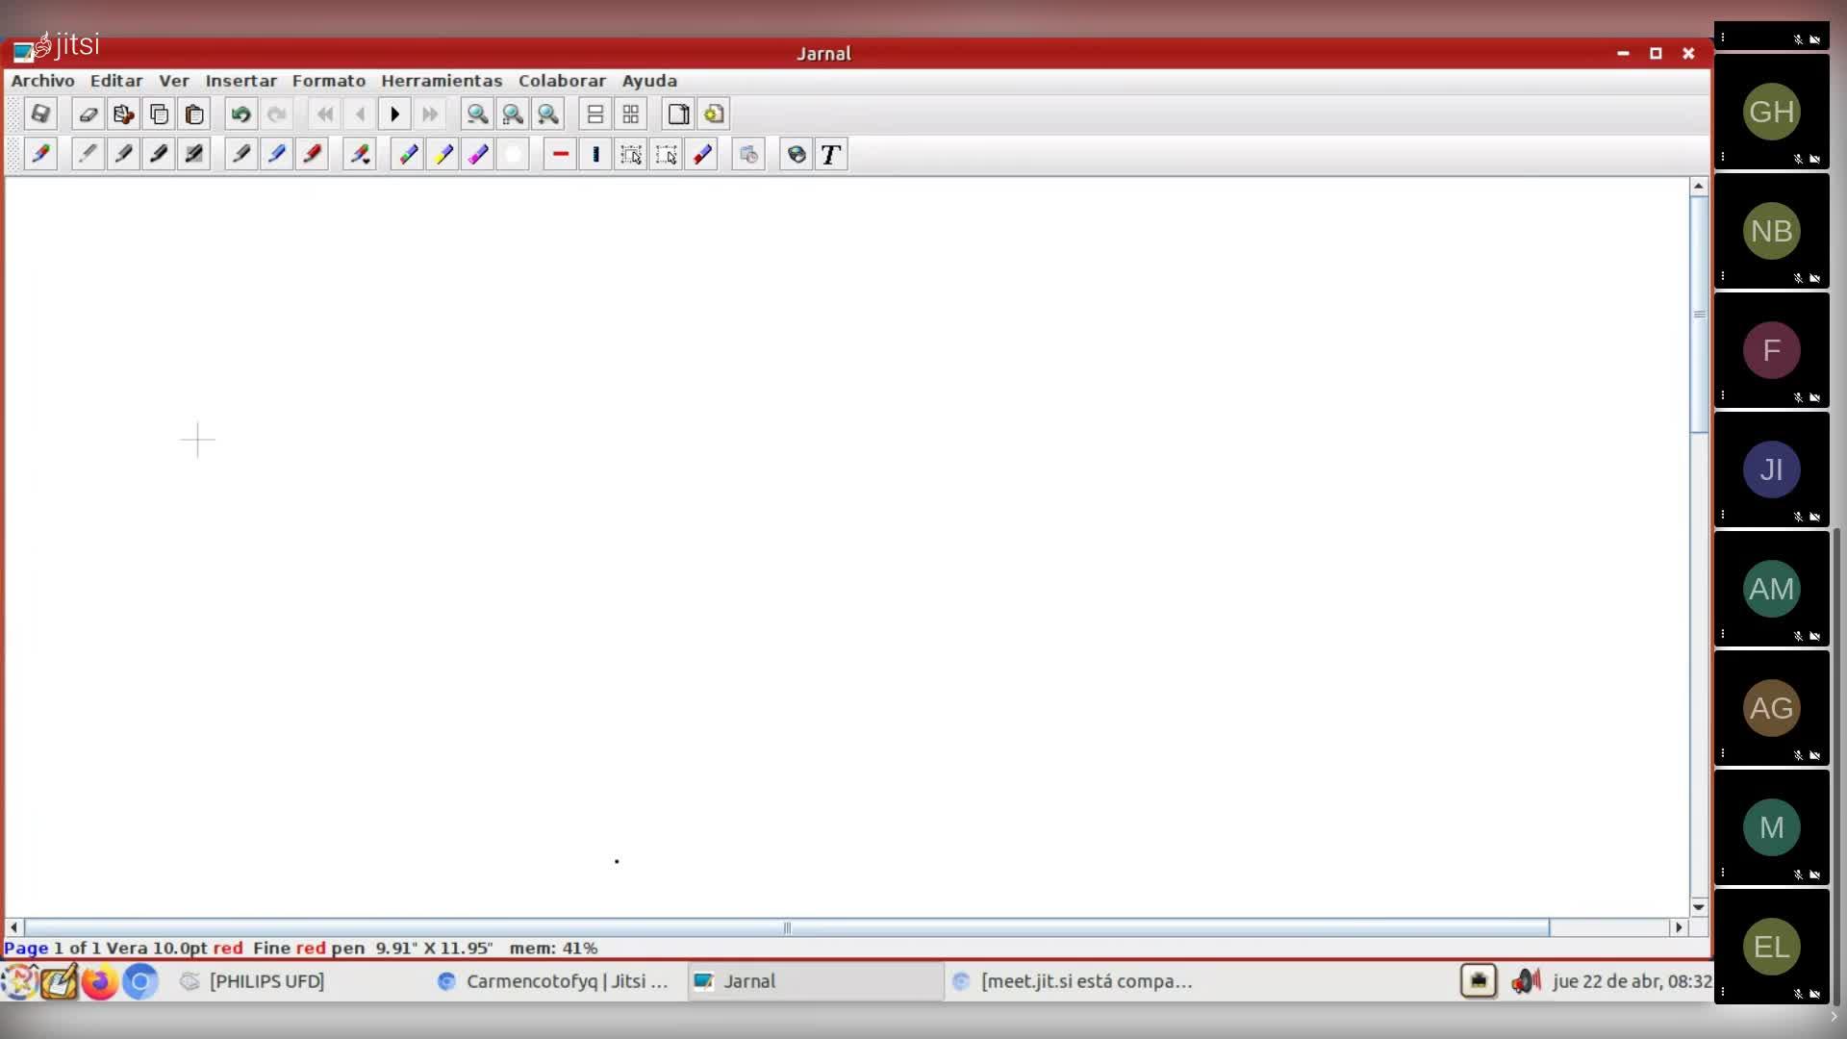This screenshot has height=1039, width=1847.
Task: Select the Text tool T icon
Action: (x=831, y=155)
